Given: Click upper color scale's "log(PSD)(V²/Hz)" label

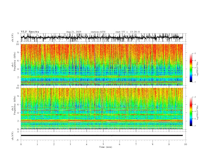Looking at the screenshot, I should click(x=198, y=69).
